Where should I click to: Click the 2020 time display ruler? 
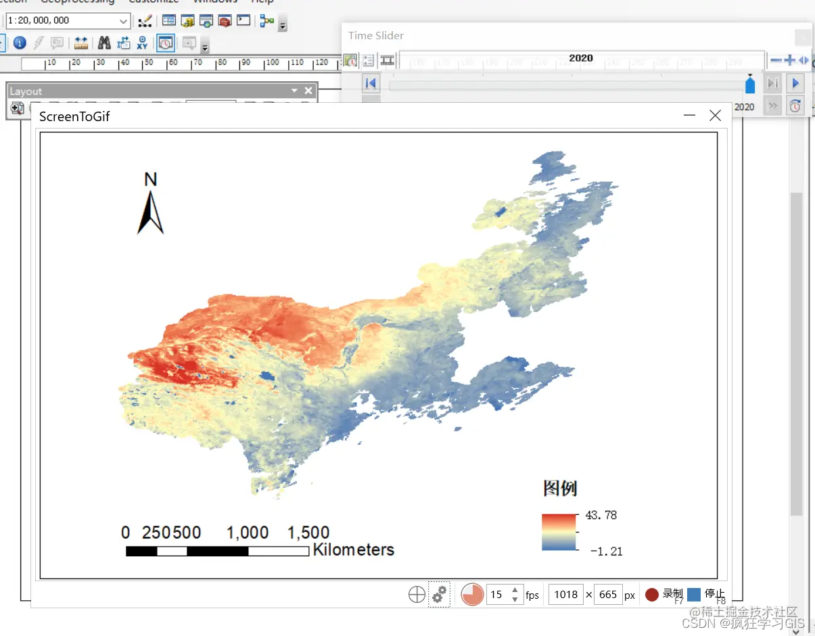coord(582,60)
